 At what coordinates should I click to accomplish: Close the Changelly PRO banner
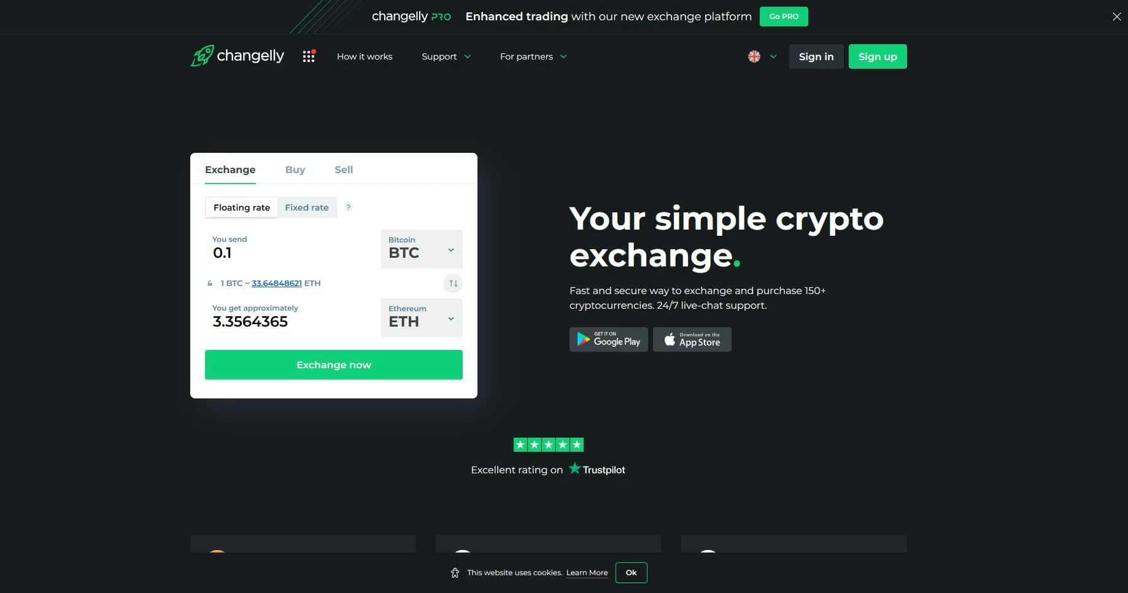tap(1116, 17)
